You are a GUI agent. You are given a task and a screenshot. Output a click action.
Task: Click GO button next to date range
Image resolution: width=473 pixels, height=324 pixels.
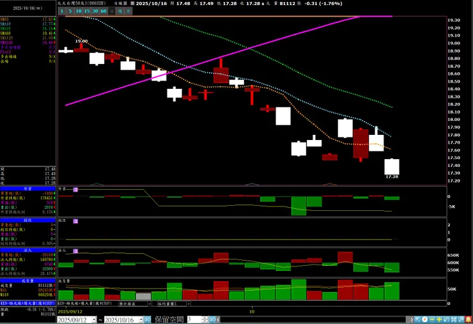coord(147,320)
